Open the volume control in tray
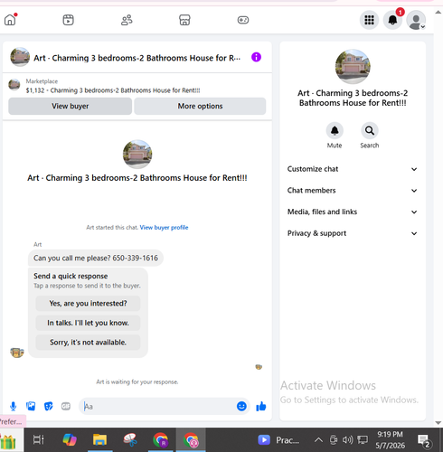Viewport: 443px width, 452px height. pyautogui.click(x=347, y=440)
